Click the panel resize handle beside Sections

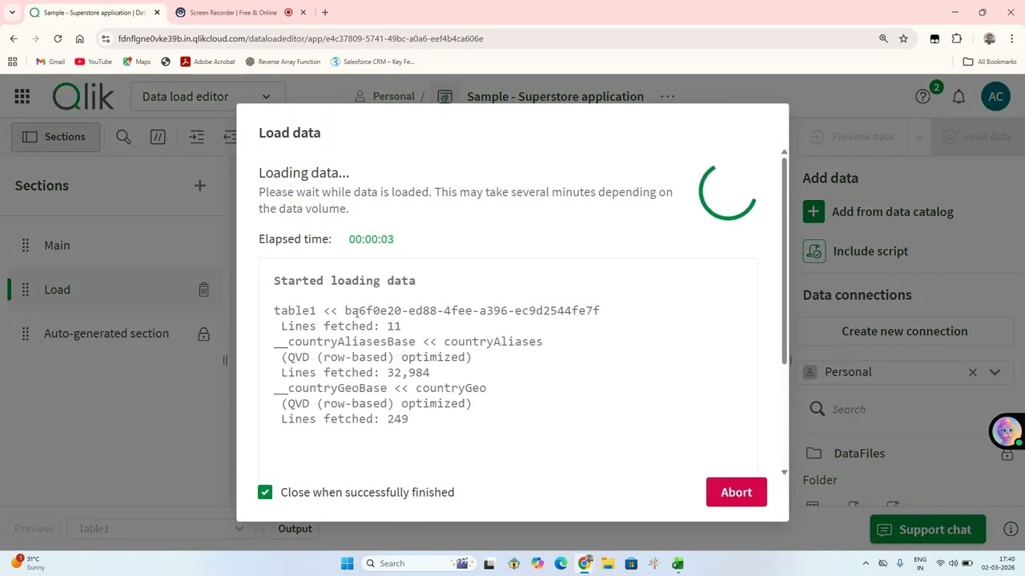click(225, 361)
